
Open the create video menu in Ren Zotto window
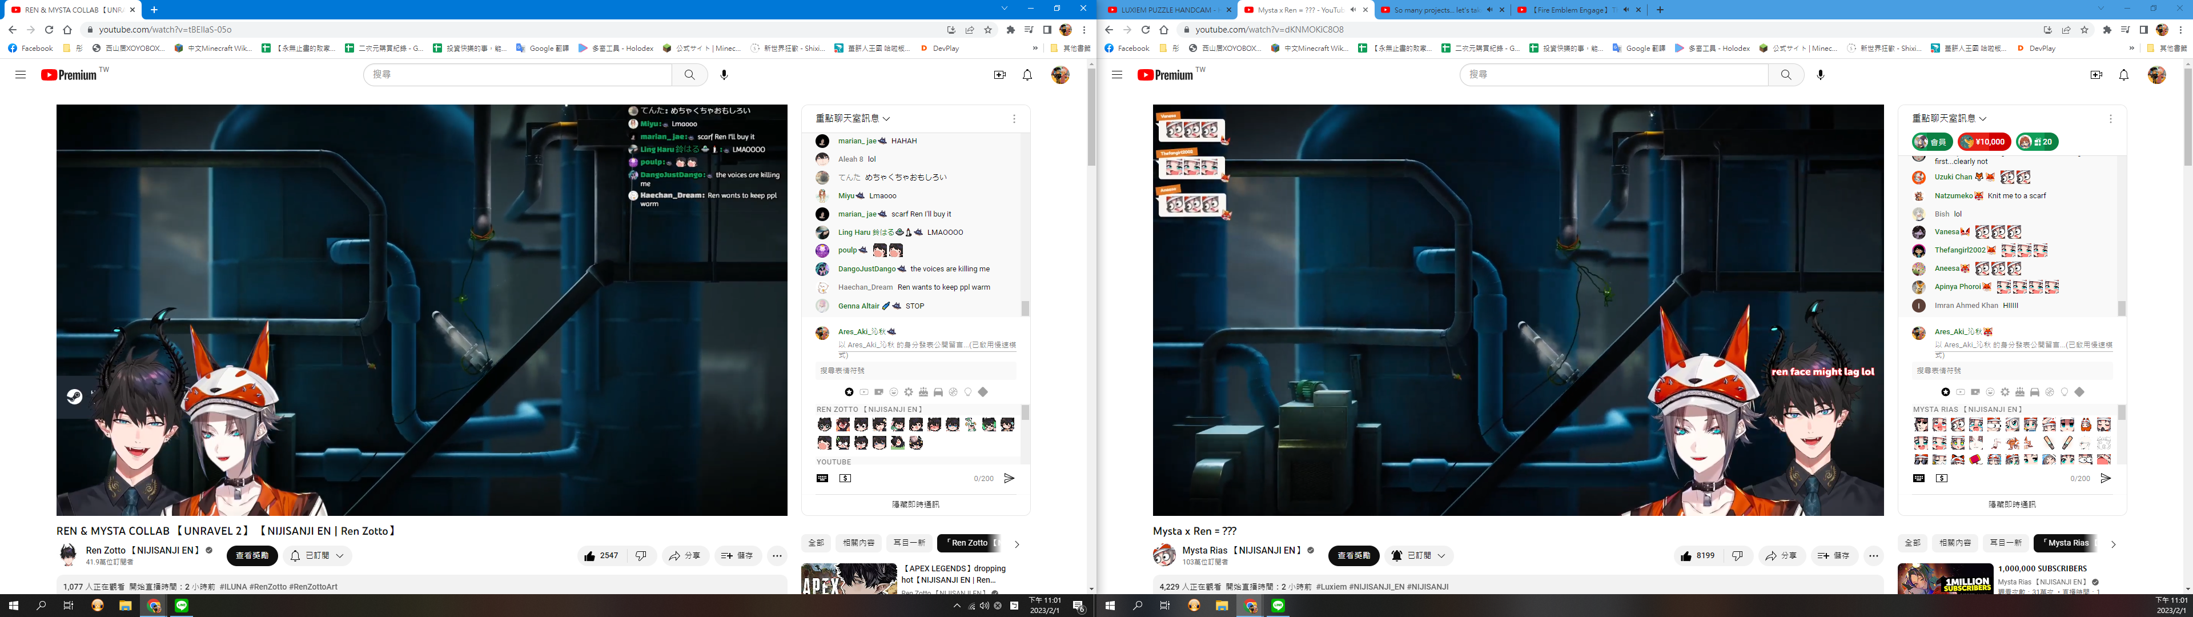click(999, 75)
